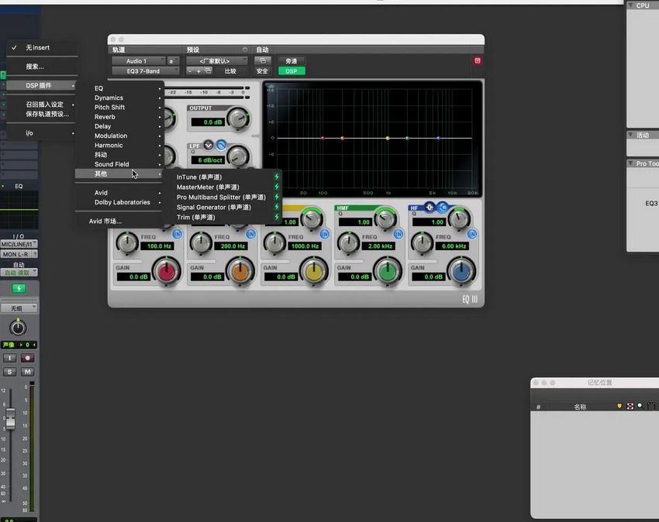Click the OUTPUT 0.0 dB value field
This screenshot has height=522, width=659.
pos(208,122)
